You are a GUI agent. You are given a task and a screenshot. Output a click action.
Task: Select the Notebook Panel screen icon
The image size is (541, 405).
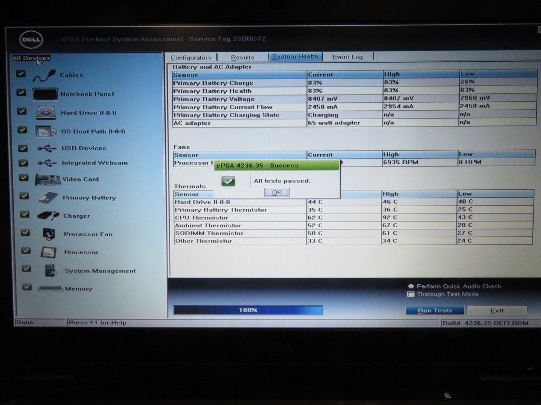pos(45,94)
